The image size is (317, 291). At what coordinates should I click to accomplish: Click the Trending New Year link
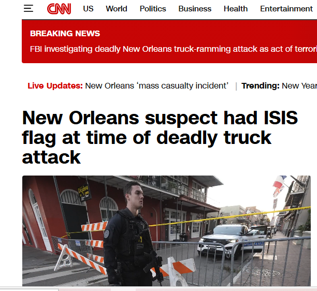299,85
